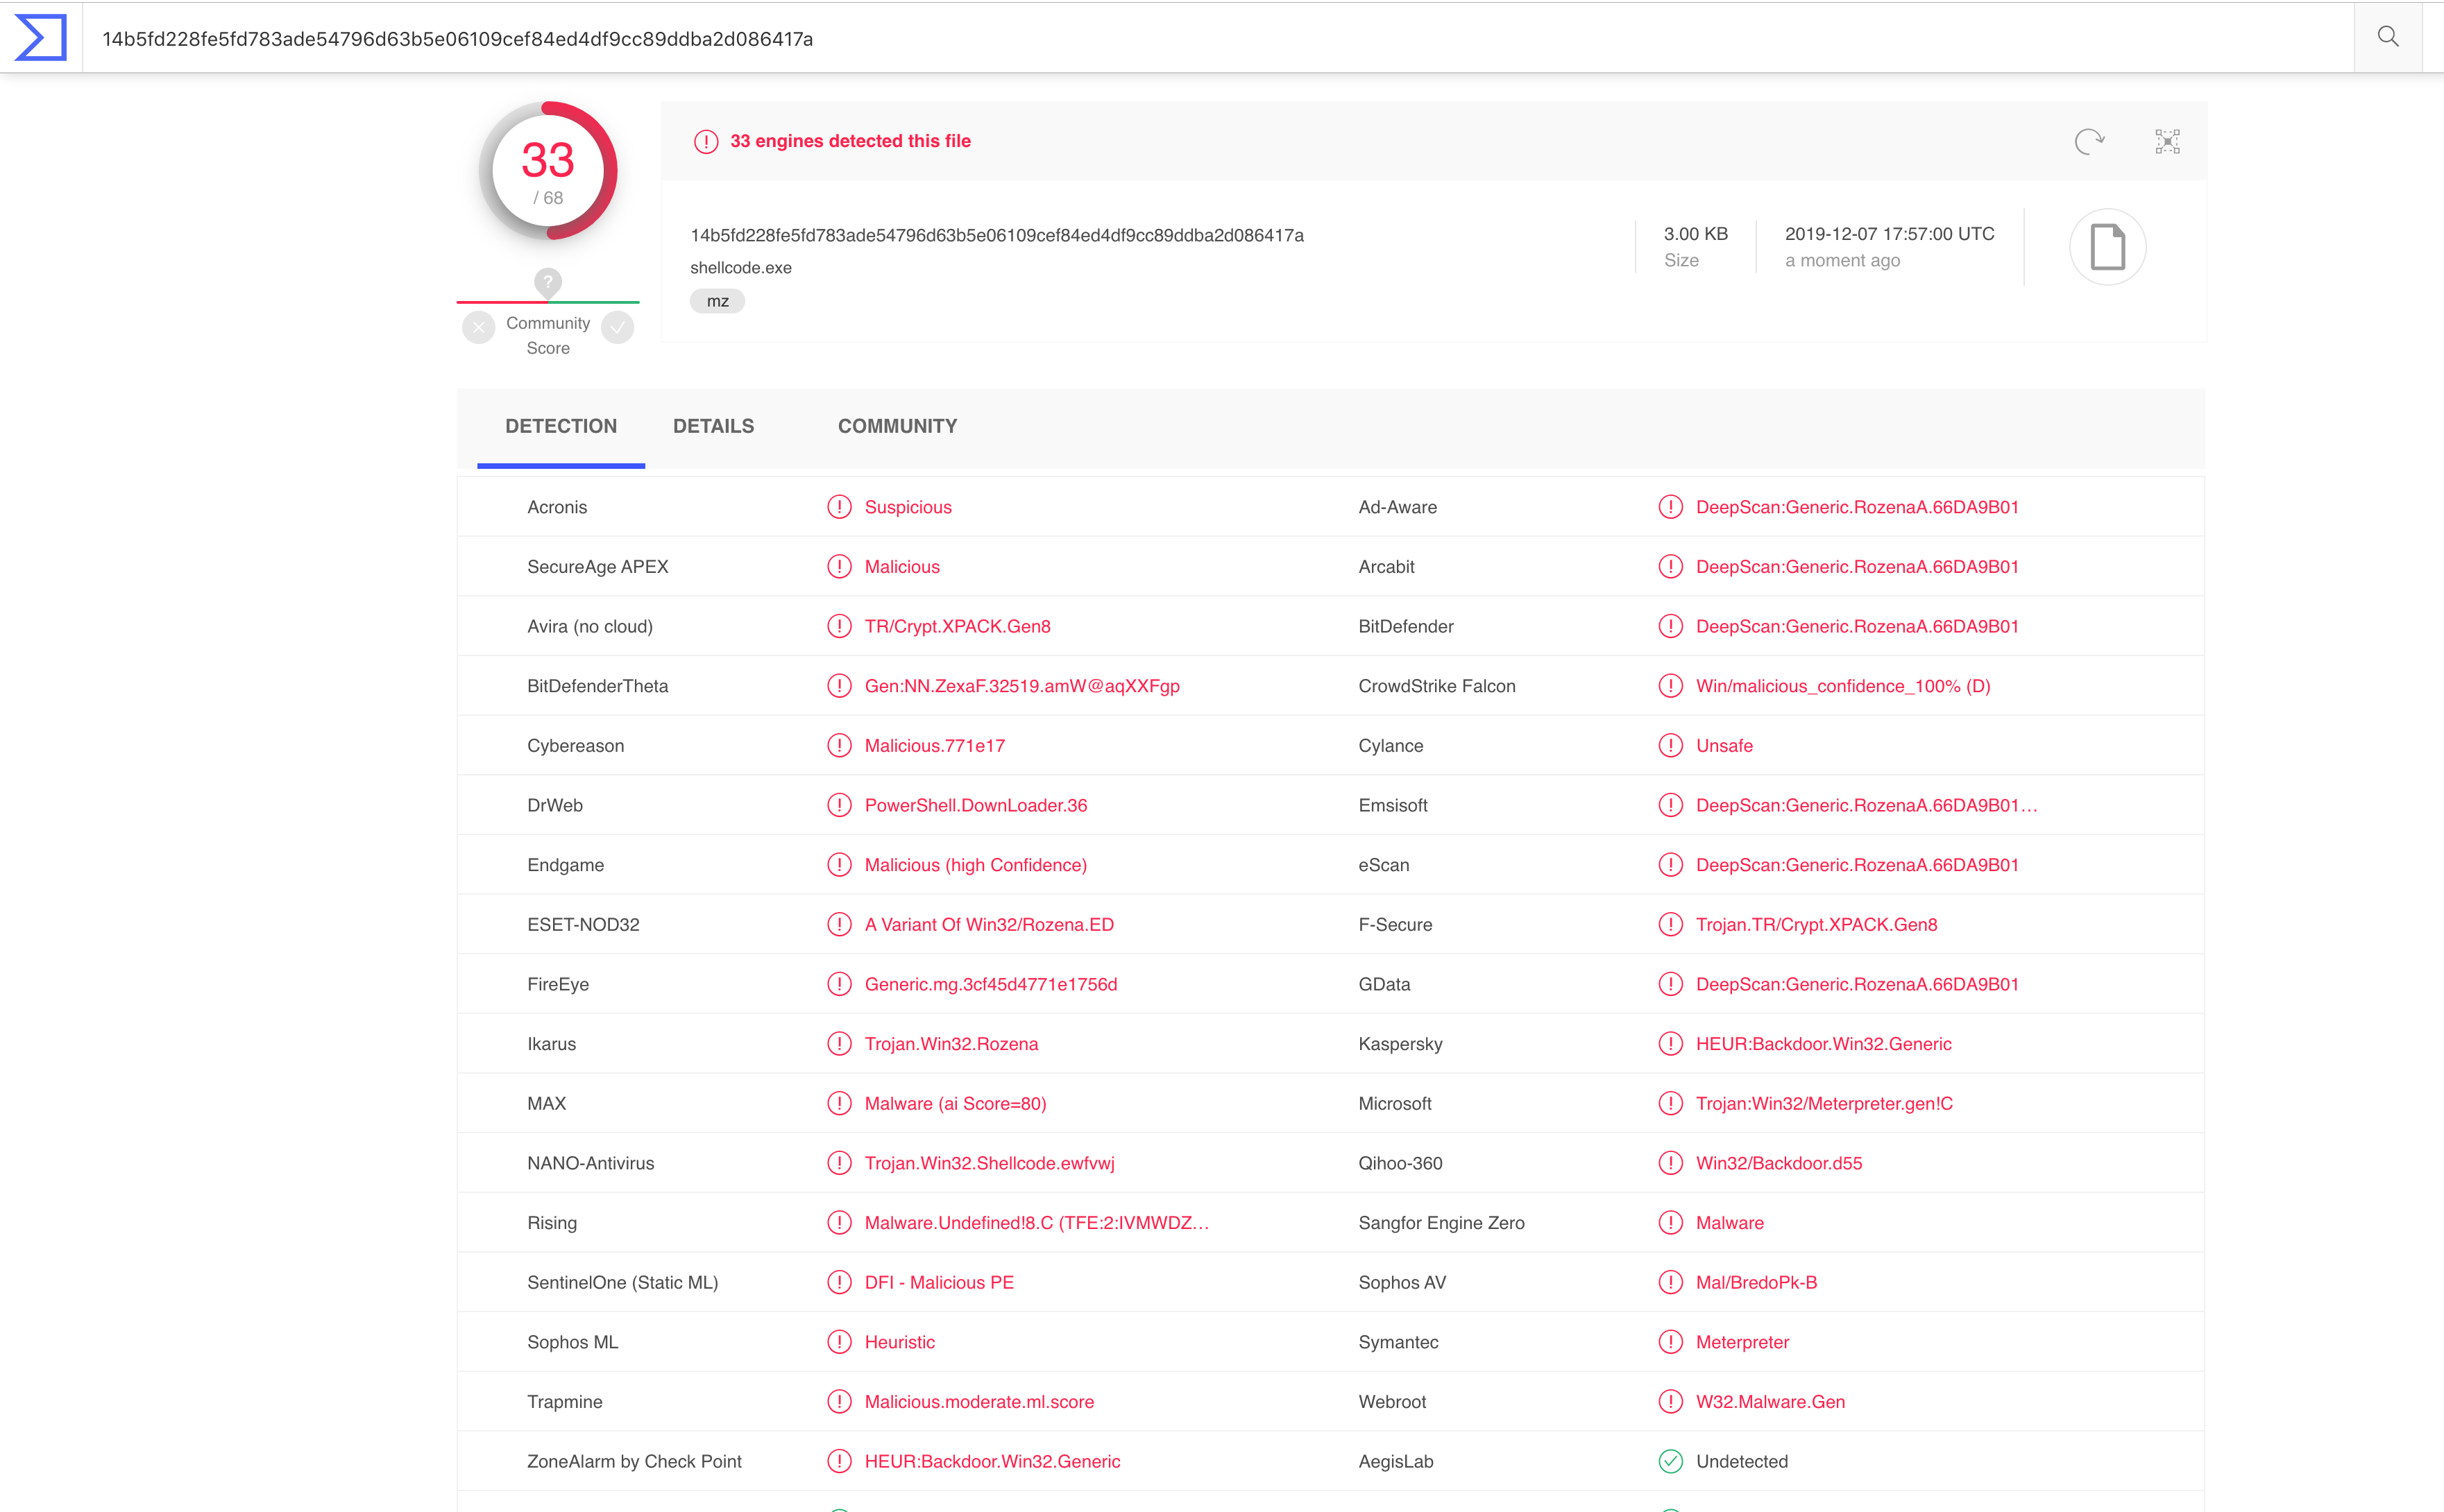Image resolution: width=2444 pixels, height=1512 pixels.
Task: Click A Variant Of Win32/Rozena.ED result
Action: pyautogui.click(x=990, y=925)
